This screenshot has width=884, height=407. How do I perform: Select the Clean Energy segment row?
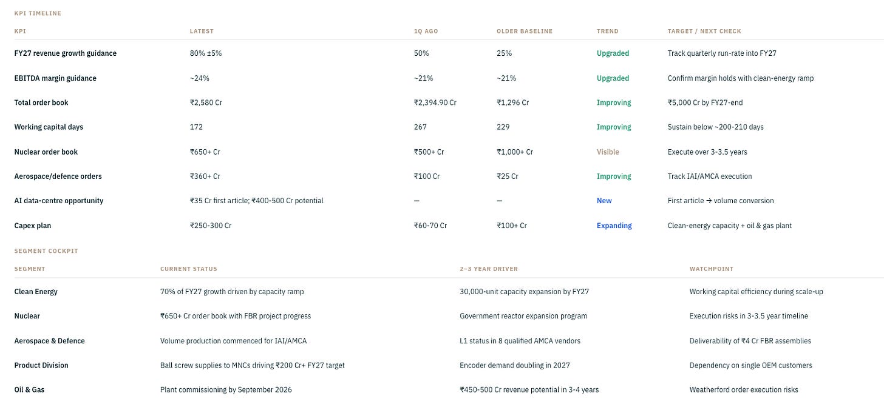[442, 292]
